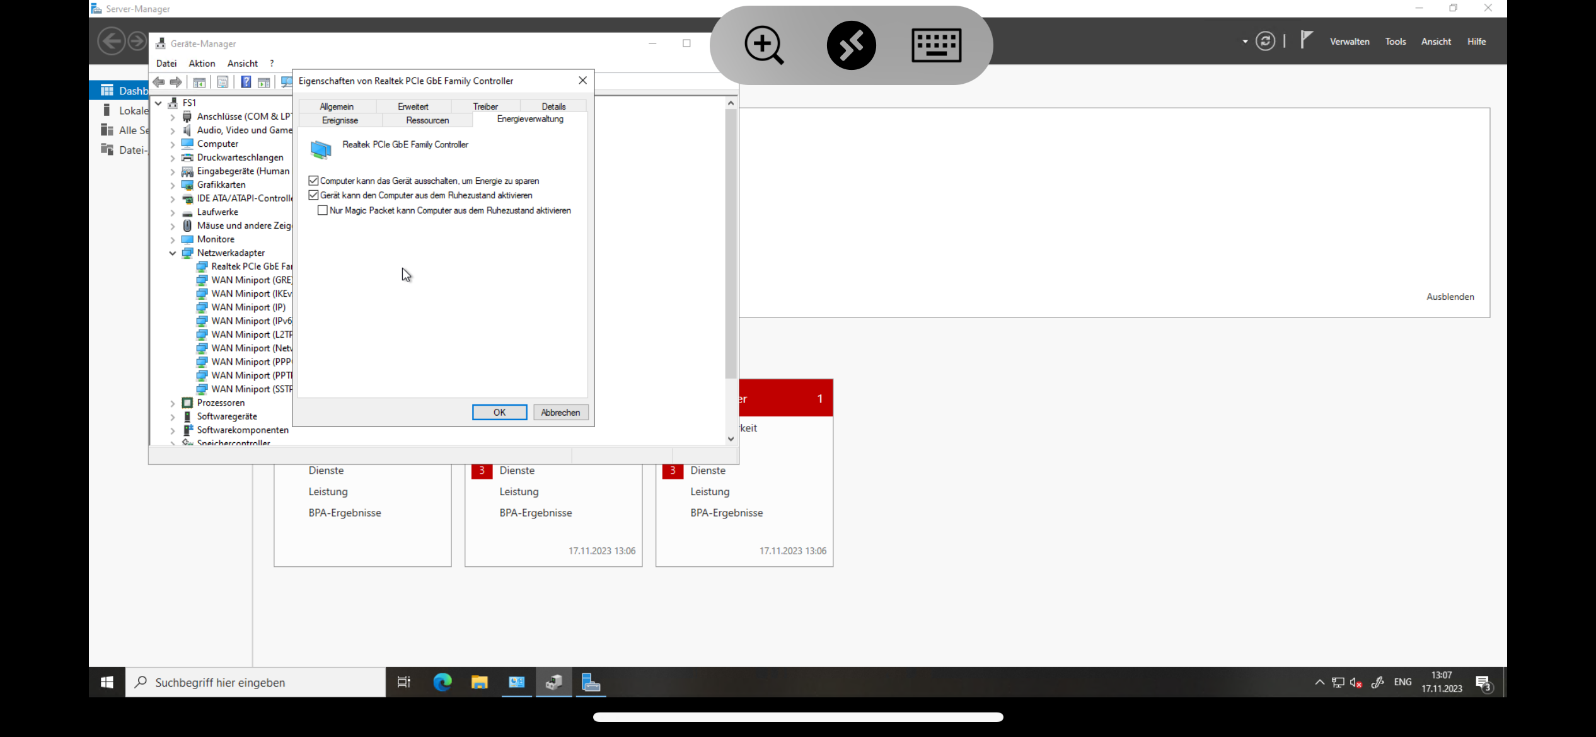Image resolution: width=1596 pixels, height=737 pixels.
Task: Open File Explorer from the taskbar
Action: (x=480, y=682)
